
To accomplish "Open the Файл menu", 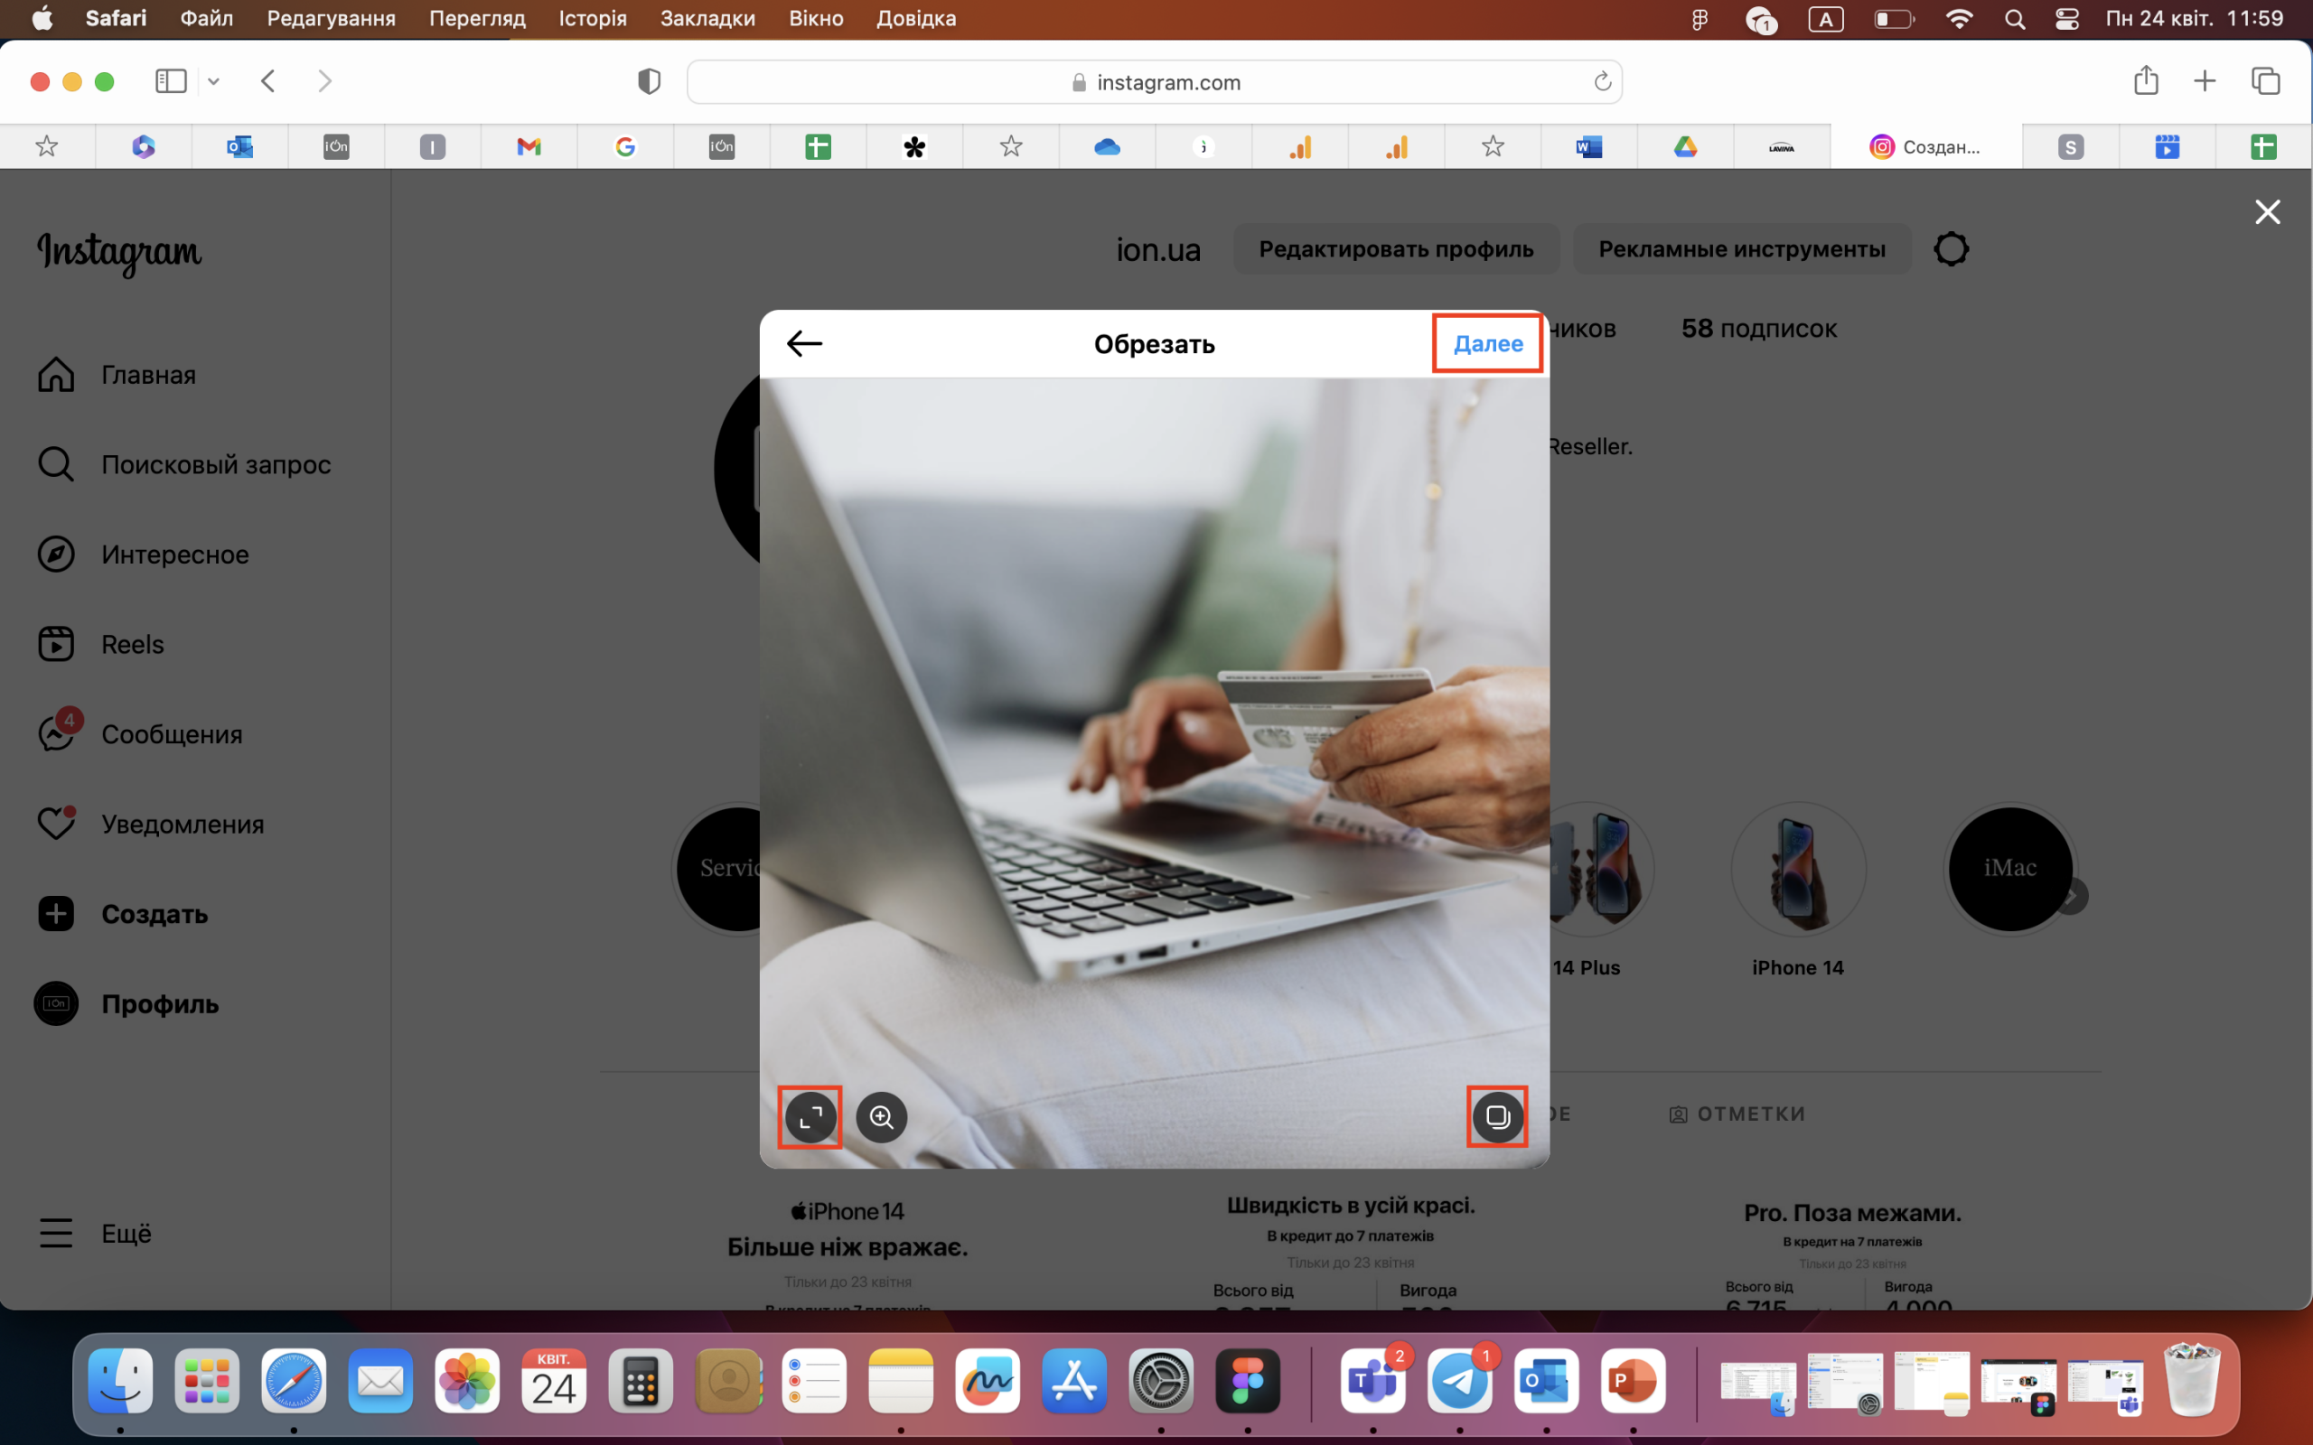I will (206, 18).
